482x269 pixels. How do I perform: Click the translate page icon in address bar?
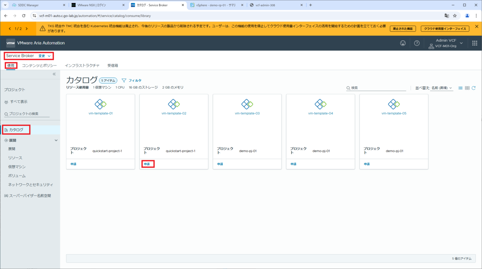[446, 16]
